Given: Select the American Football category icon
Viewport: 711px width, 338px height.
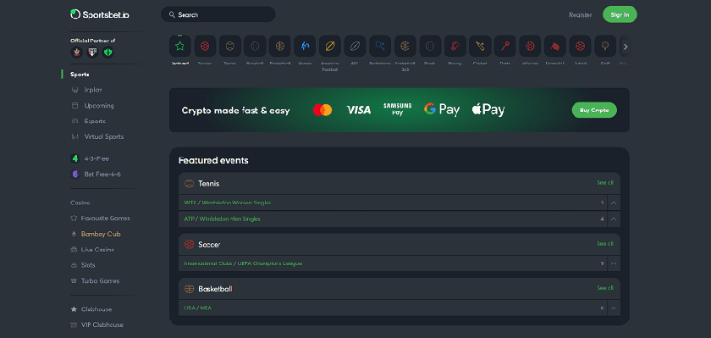Looking at the screenshot, I should 329,46.
